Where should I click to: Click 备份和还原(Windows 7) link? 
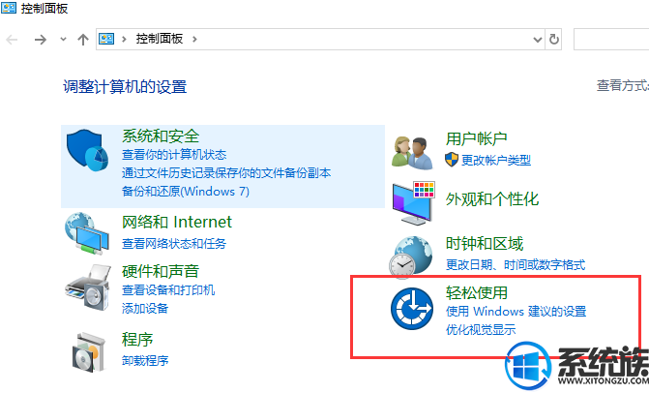(x=186, y=192)
